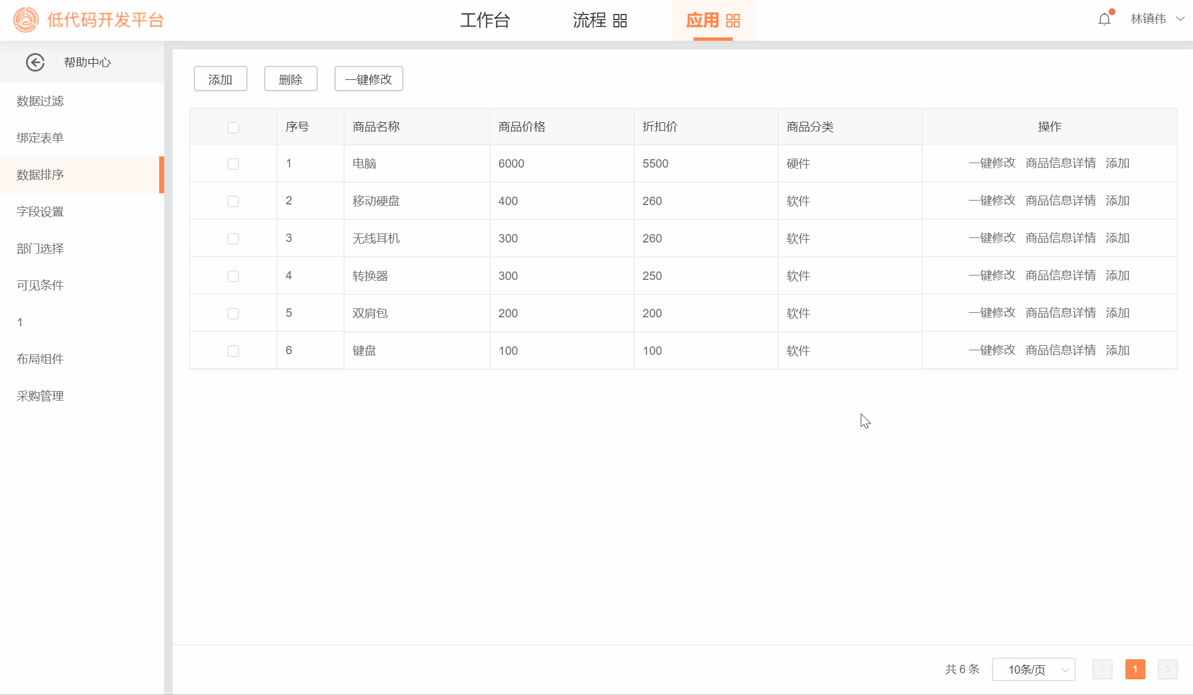Click the back arrow beside 帮助中心
The width and height of the screenshot is (1193, 695).
pyautogui.click(x=35, y=62)
